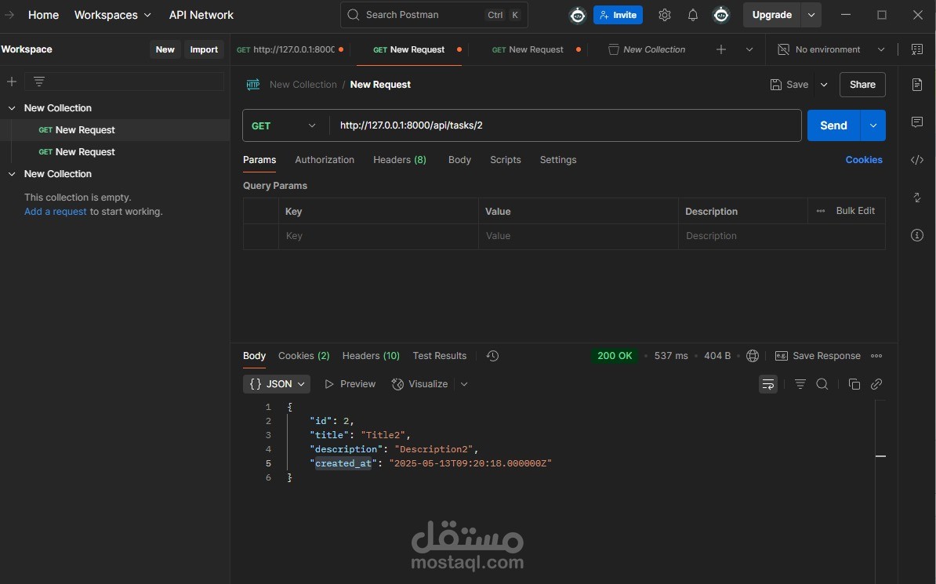
Task: Toggle the wrap lines icon in response
Action: pos(768,384)
